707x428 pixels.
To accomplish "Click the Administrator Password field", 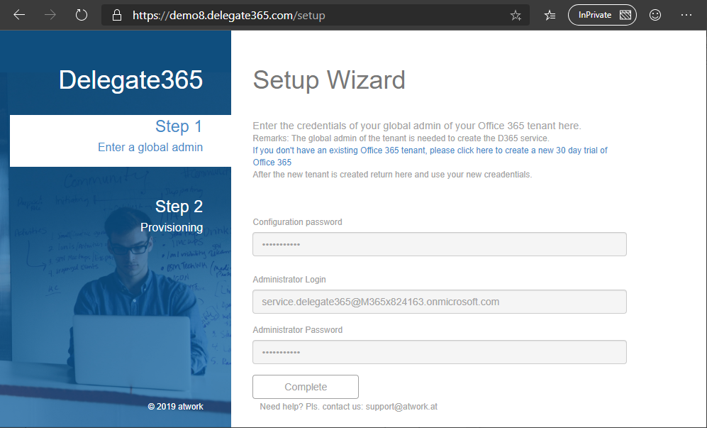I will click(439, 352).
